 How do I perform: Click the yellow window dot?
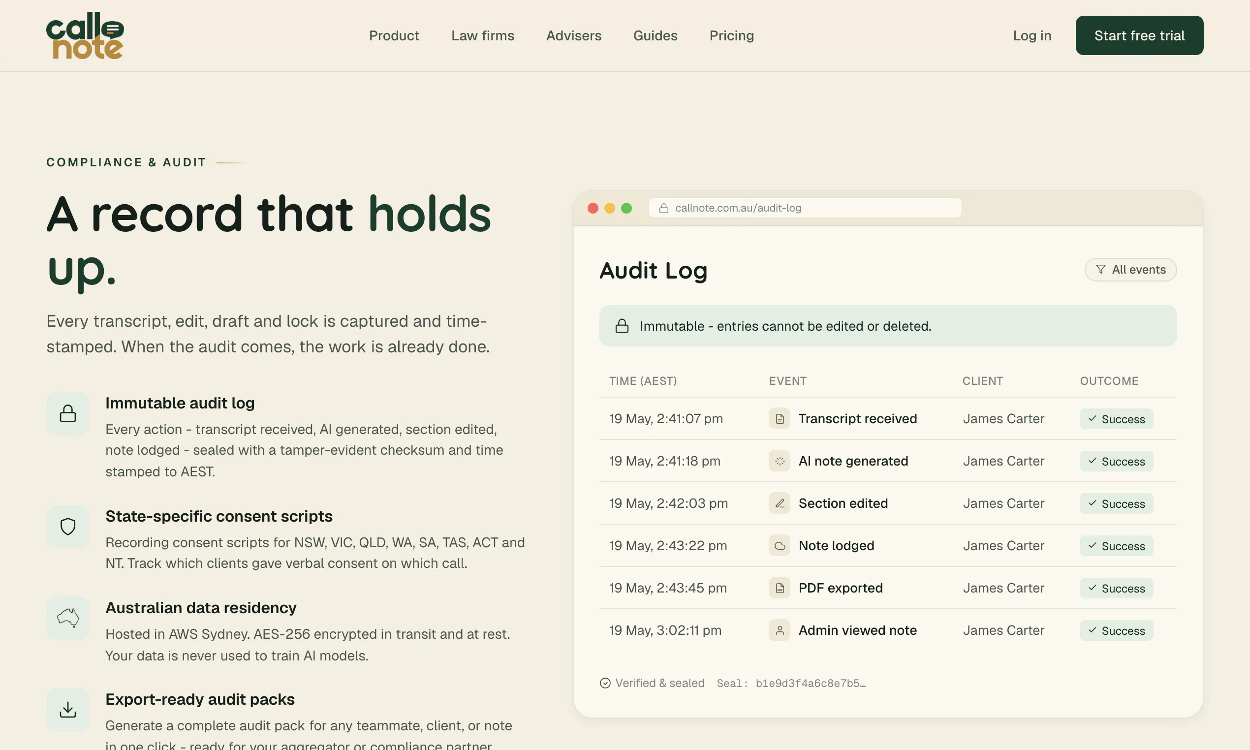coord(610,208)
